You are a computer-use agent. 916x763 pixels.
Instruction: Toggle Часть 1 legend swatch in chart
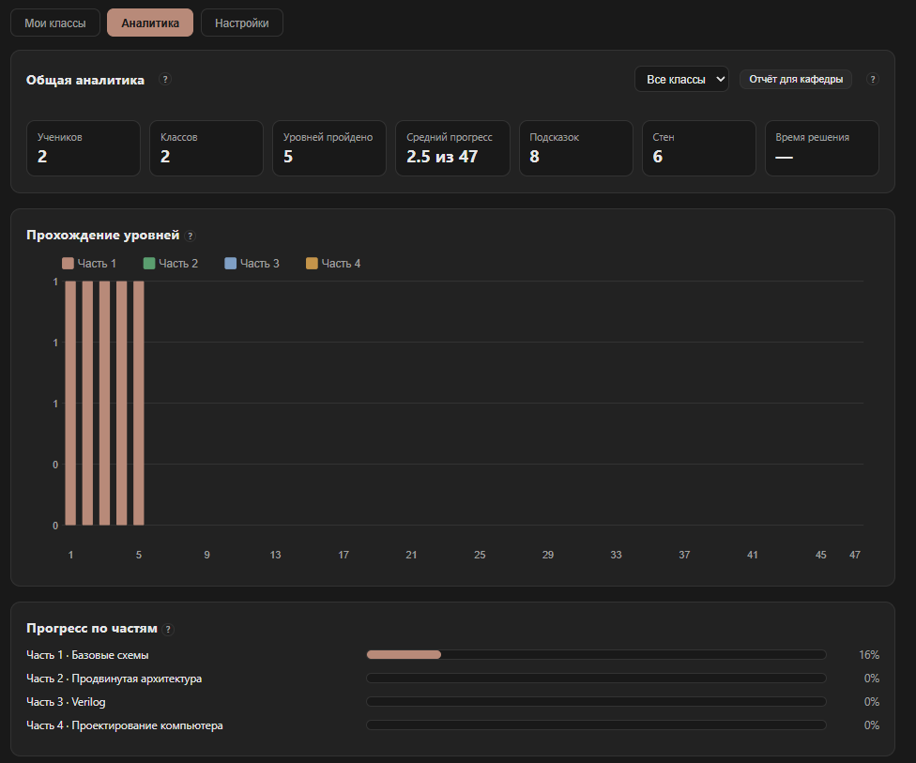pos(68,264)
